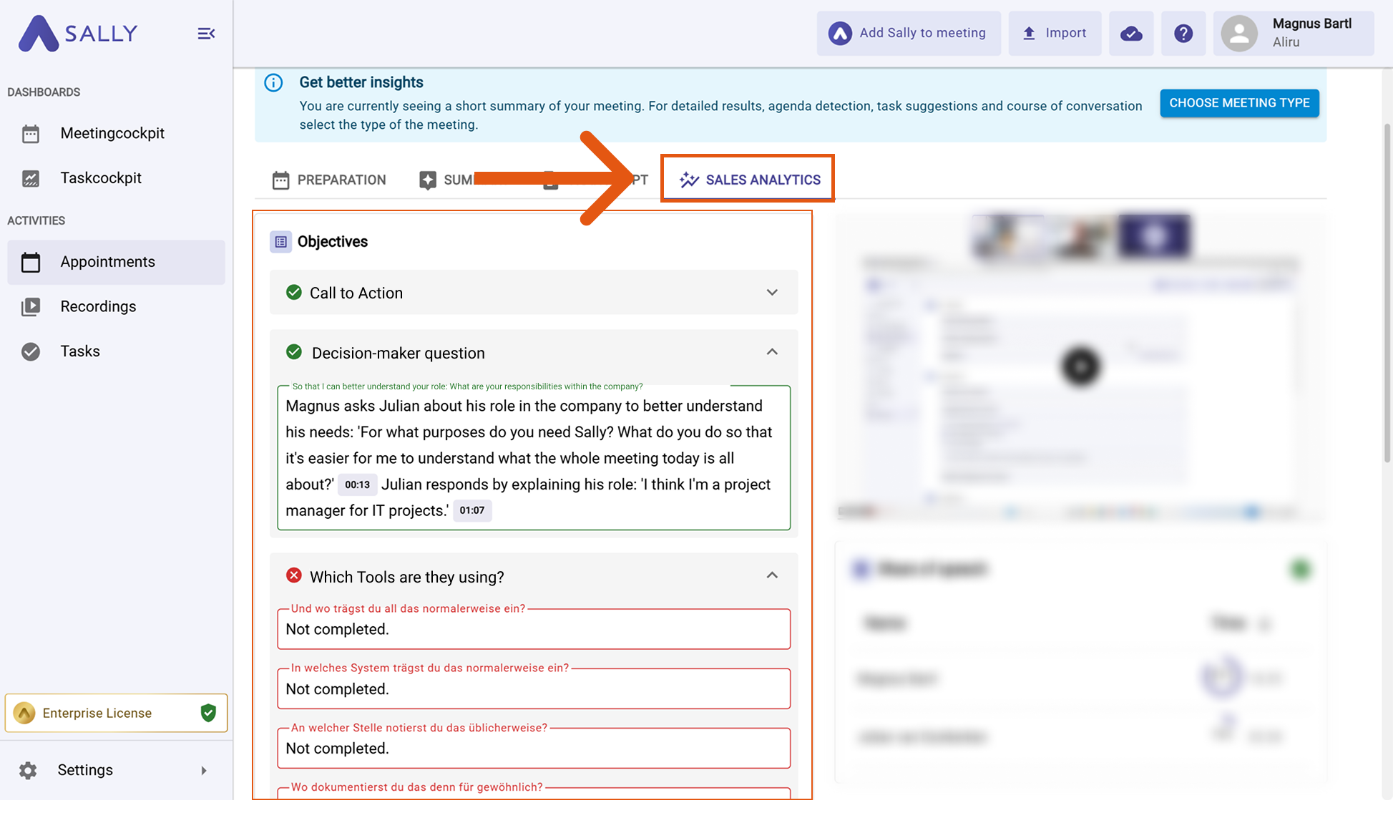Click 'Und wo trägst du' answer field
Screen dimensions: 1393x813
(x=534, y=629)
